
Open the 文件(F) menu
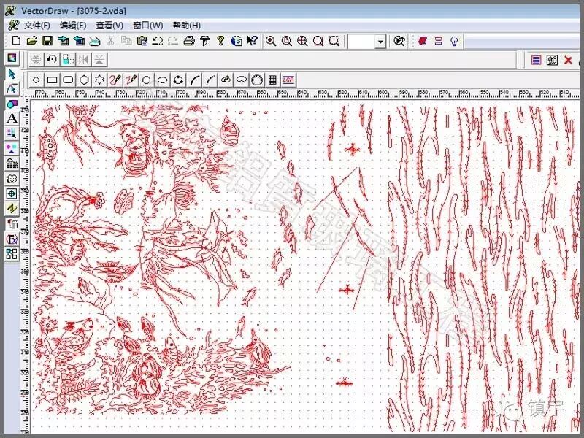coord(37,26)
